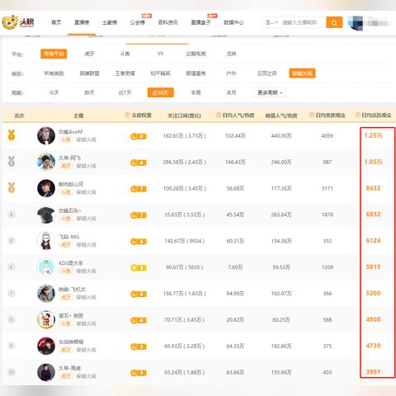Click the 440.00万 peak popularity value
This screenshot has height=396, width=396.
pyautogui.click(x=281, y=135)
